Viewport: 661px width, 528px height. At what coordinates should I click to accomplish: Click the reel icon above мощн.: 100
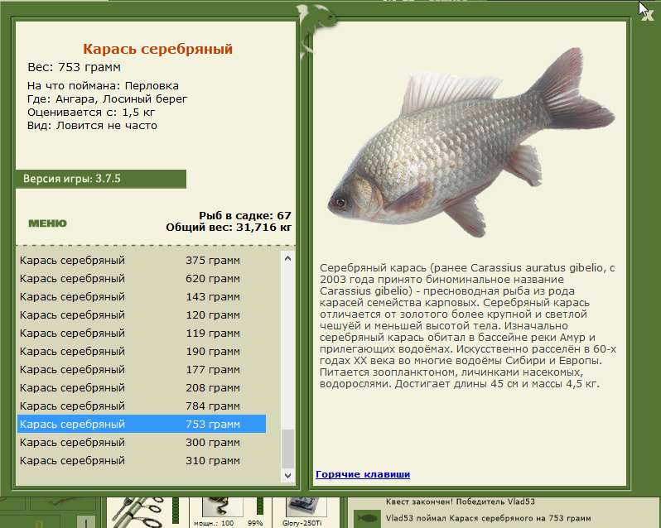click(222, 506)
